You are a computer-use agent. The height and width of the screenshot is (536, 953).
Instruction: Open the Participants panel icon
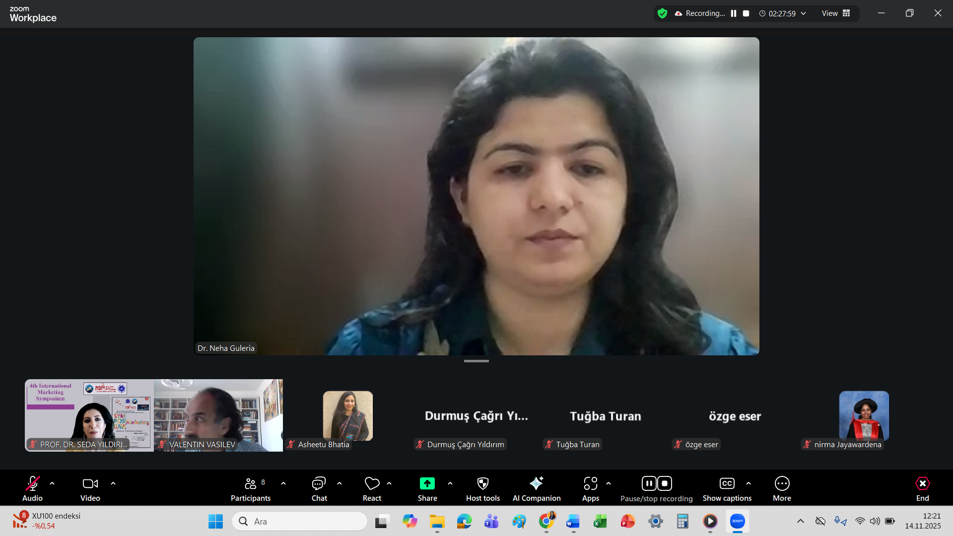(x=251, y=483)
